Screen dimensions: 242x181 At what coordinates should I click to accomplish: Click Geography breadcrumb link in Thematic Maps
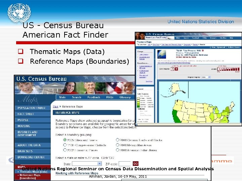[x=187, y=45]
